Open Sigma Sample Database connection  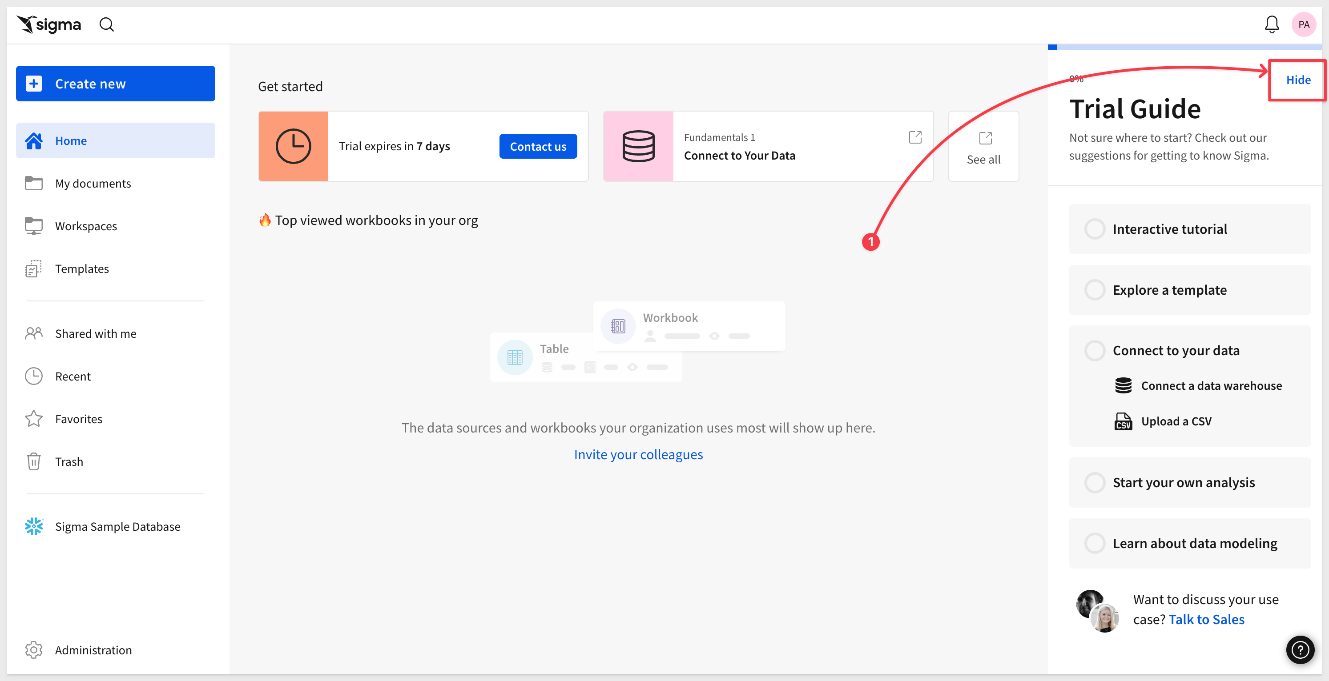116,526
